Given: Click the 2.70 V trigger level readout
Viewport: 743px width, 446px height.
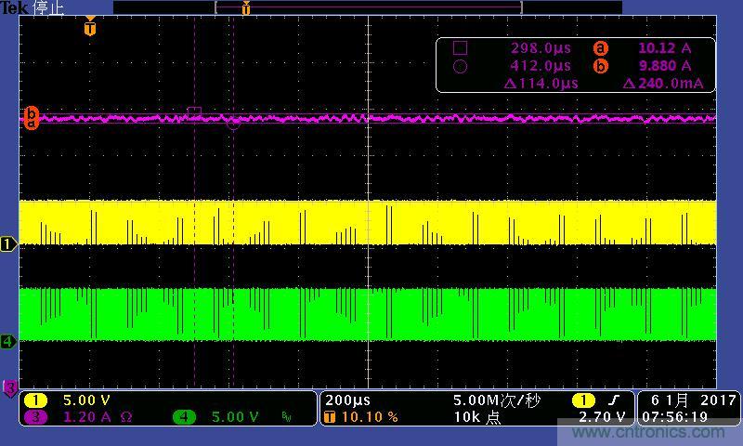Looking at the screenshot, I should tap(602, 417).
